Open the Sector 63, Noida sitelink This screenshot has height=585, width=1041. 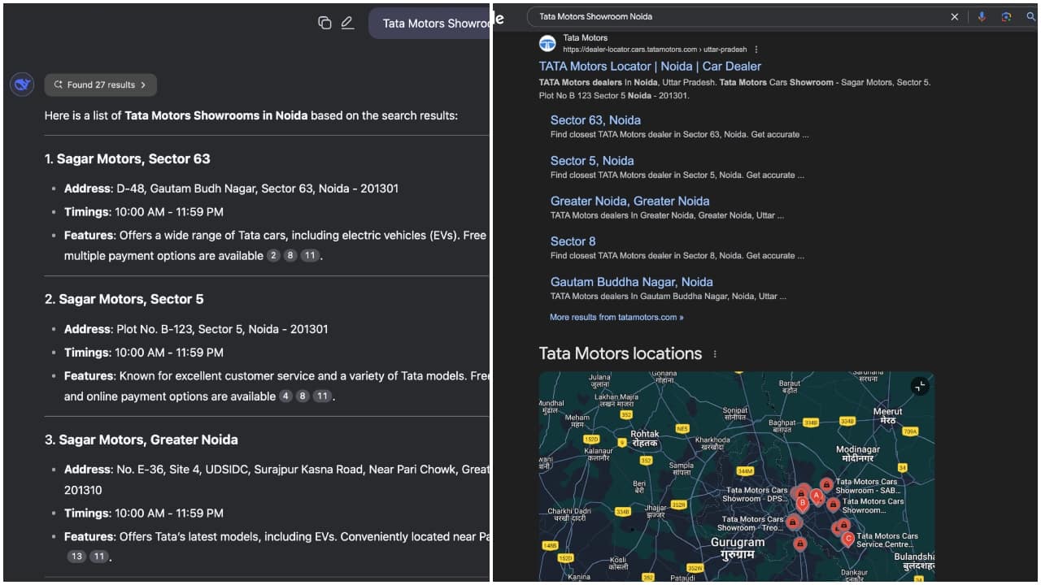coord(595,120)
